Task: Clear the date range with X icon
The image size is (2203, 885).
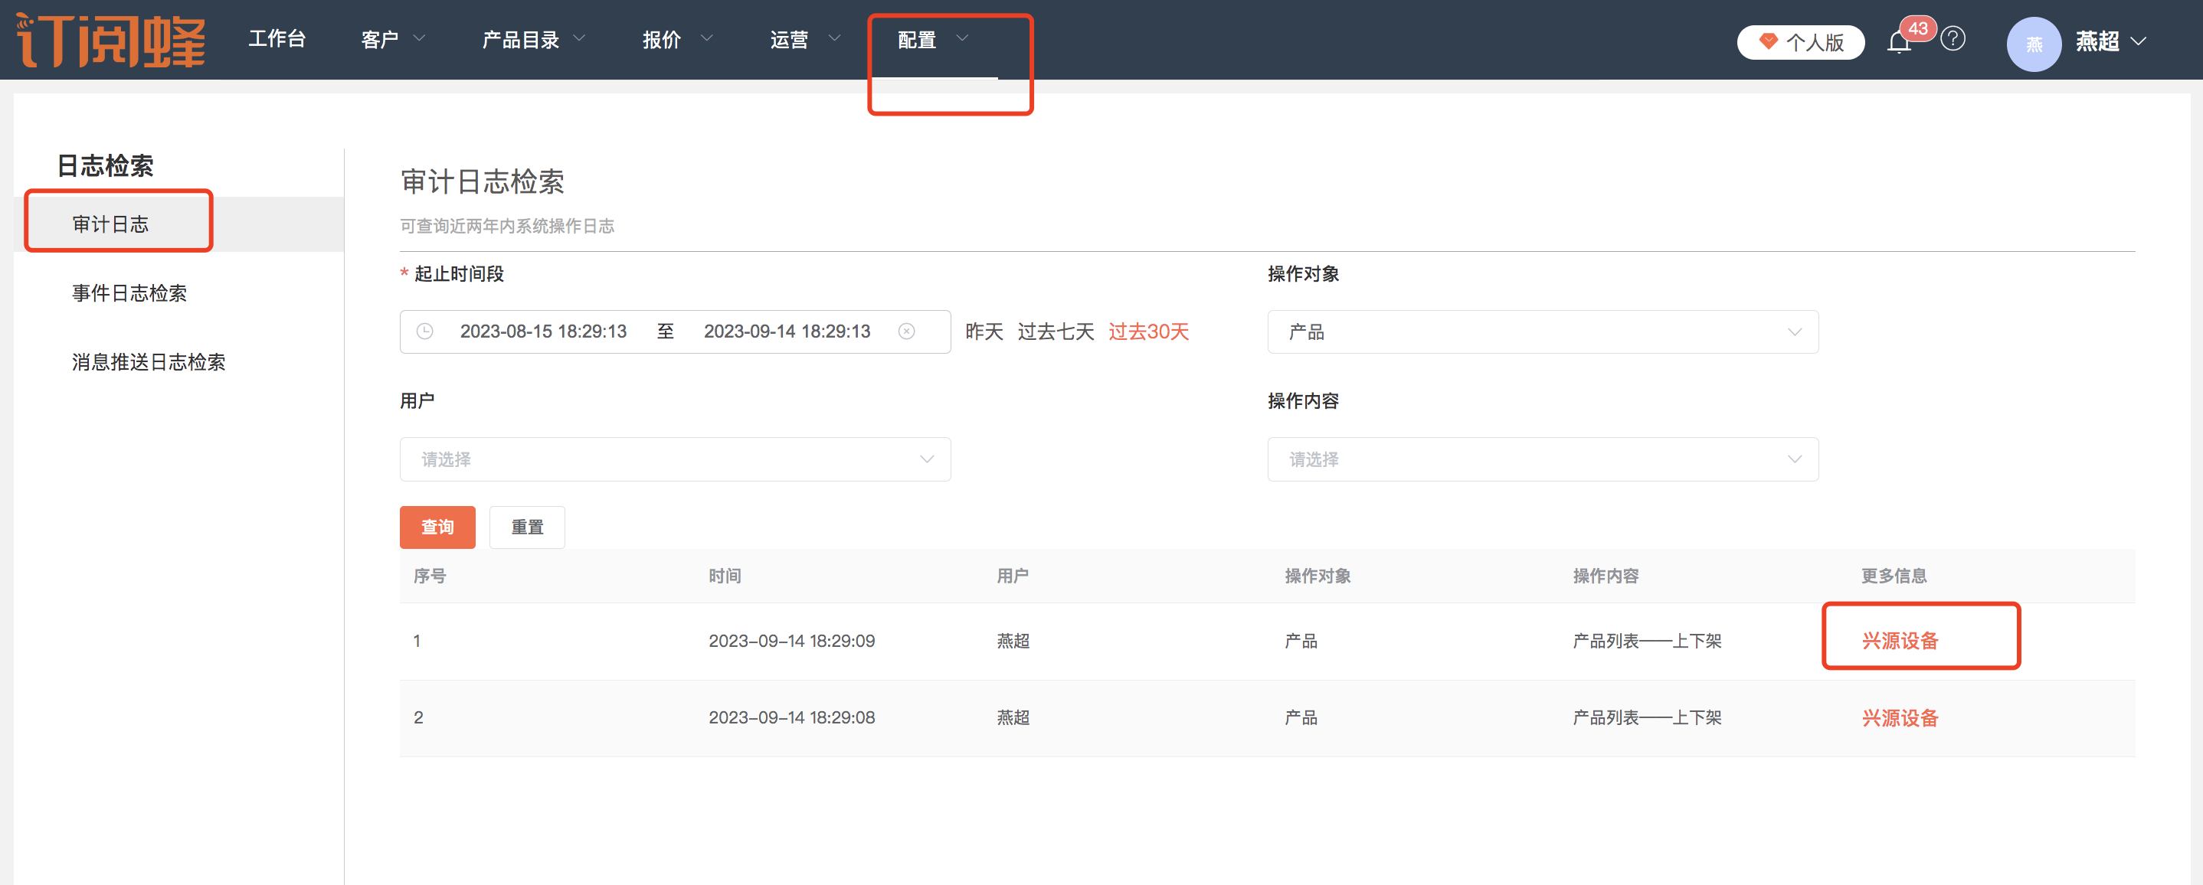Action: [906, 331]
